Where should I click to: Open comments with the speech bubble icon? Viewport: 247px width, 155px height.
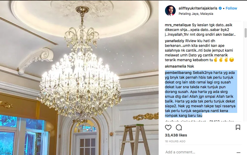[179, 127]
